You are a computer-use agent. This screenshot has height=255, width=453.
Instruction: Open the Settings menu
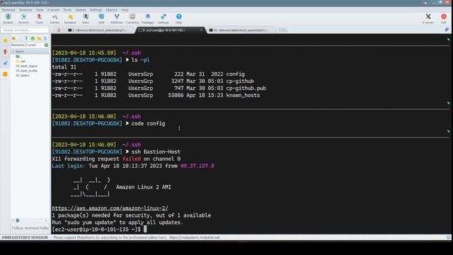[96, 10]
